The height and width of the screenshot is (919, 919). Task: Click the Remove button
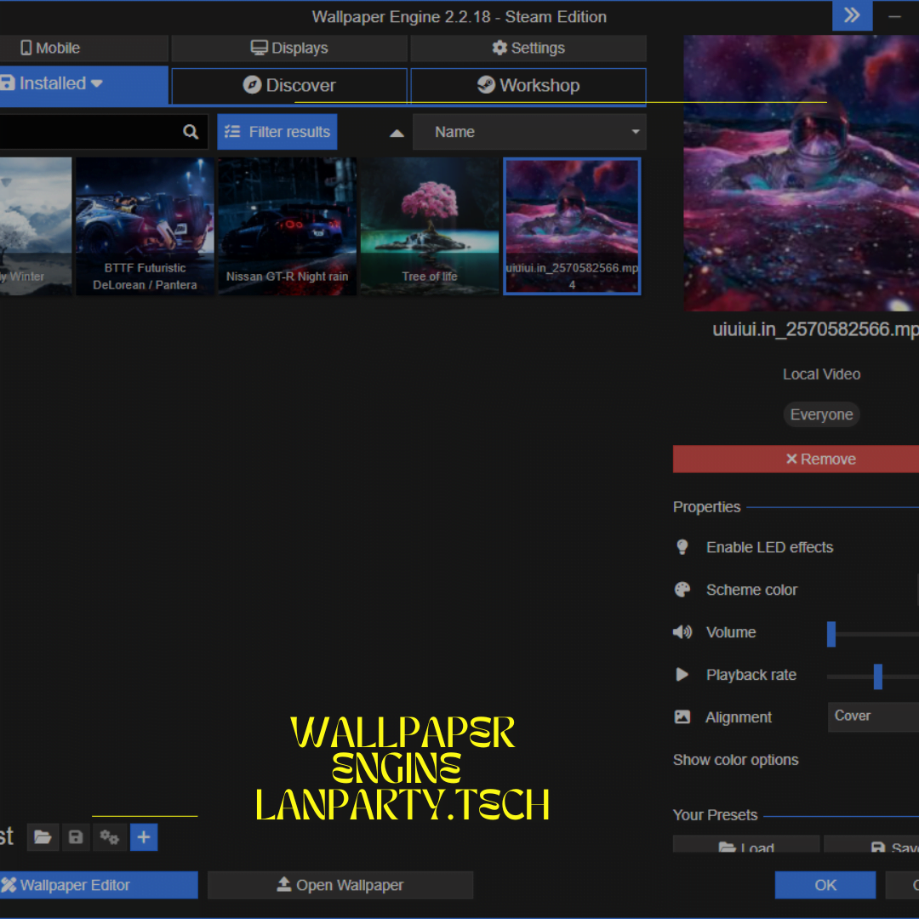pyautogui.click(x=821, y=459)
